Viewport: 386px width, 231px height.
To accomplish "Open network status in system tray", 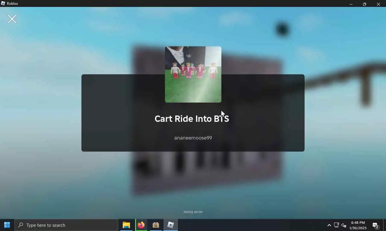I will tap(336, 225).
